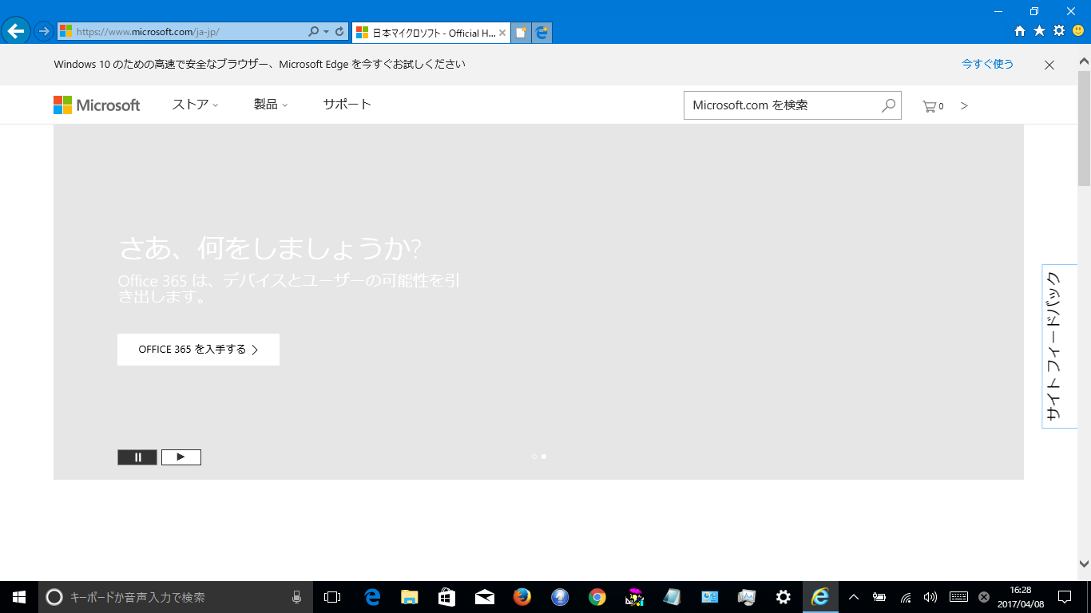This screenshot has width=1091, height=613.
Task: Click the page scrollbar up arrow
Action: (x=1084, y=59)
